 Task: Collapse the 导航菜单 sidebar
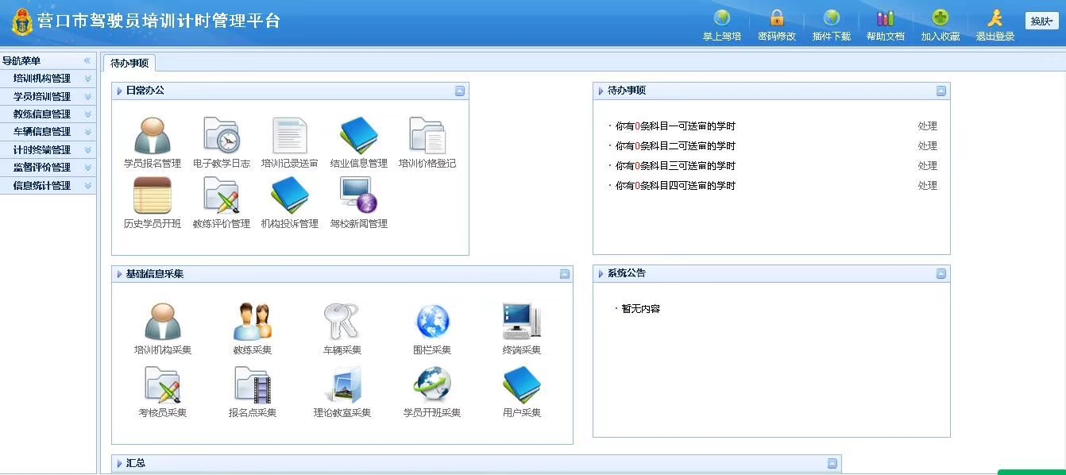[x=87, y=60]
